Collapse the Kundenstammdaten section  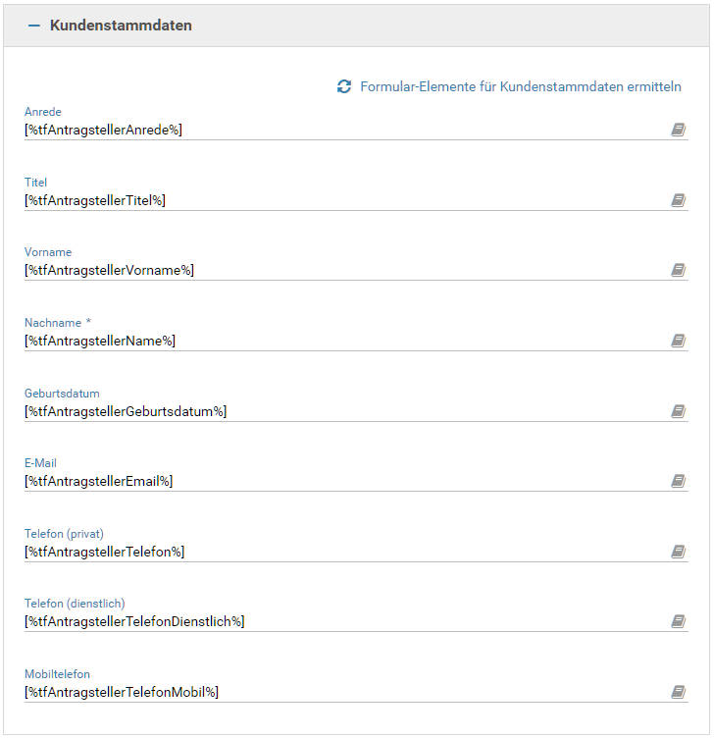(34, 26)
